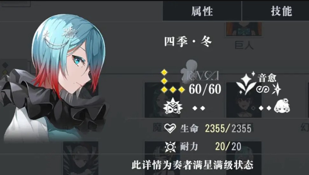Image resolution: width=309 pixels, height=175 pixels.
Task: Tap the sun icon beside 耐力
Action: [x=170, y=147]
